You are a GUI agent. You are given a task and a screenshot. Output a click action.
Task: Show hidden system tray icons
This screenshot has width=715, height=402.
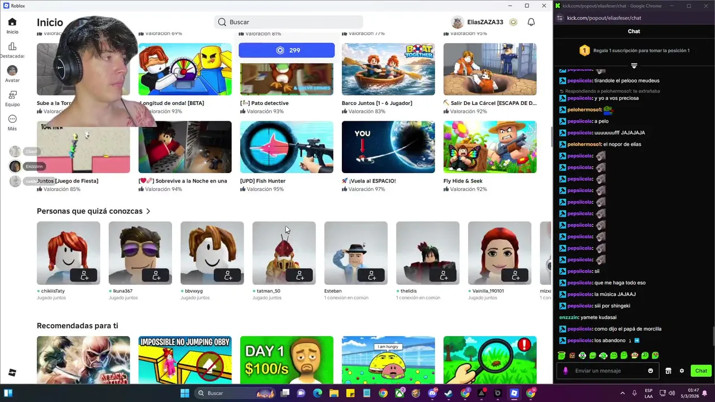point(622,393)
